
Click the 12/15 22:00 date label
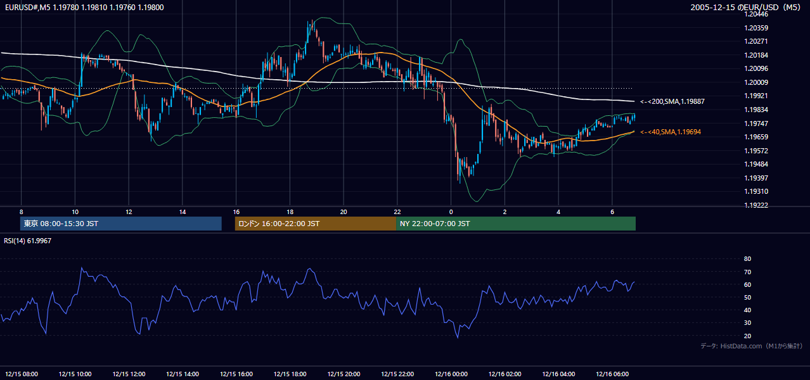pyautogui.click(x=398, y=374)
